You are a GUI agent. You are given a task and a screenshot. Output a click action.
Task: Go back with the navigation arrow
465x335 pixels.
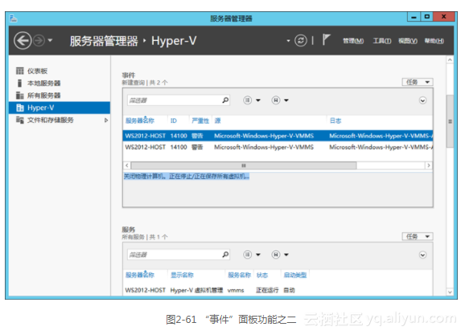(x=23, y=40)
